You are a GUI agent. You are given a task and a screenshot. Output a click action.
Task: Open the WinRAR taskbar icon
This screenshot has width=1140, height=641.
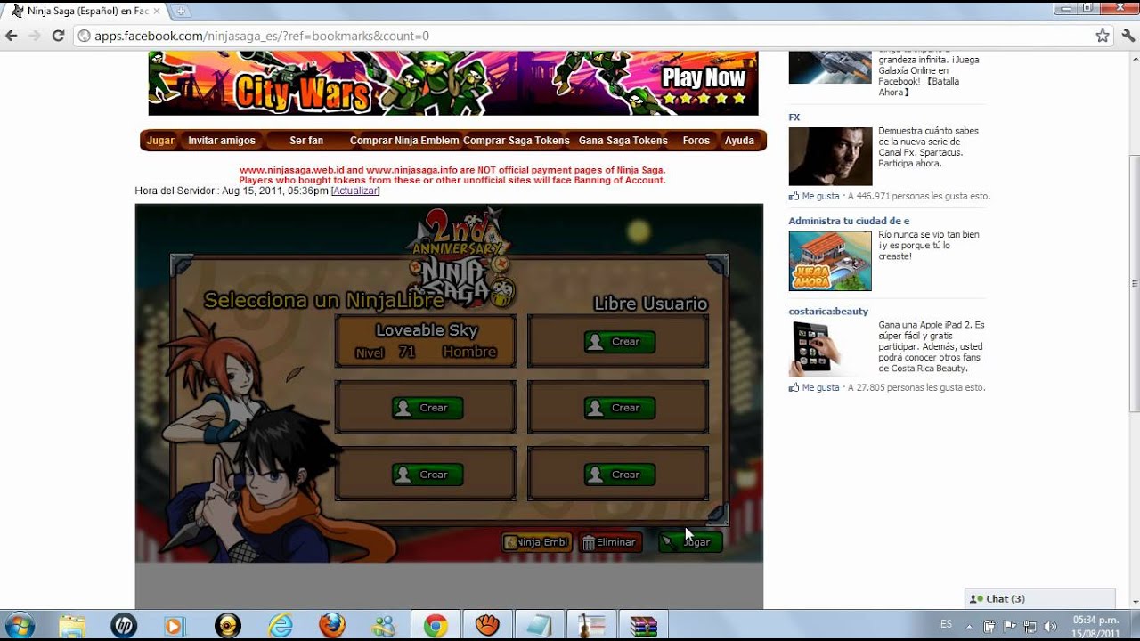642,626
